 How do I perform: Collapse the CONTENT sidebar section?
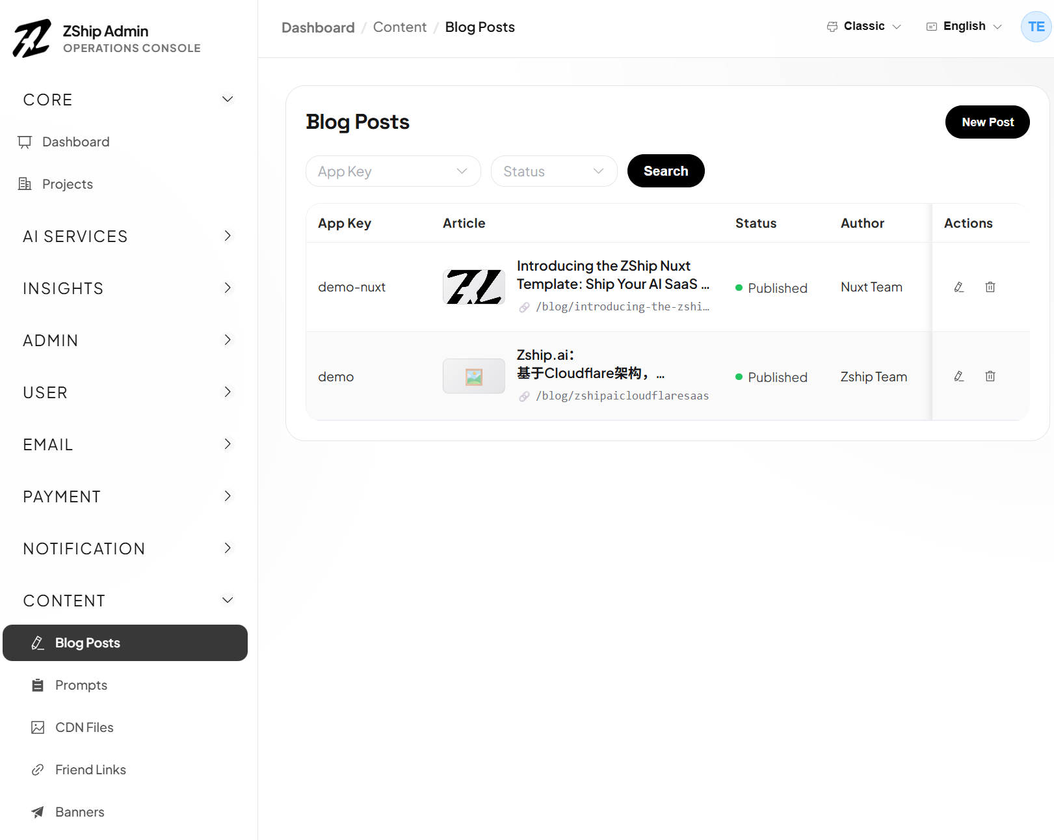click(127, 601)
